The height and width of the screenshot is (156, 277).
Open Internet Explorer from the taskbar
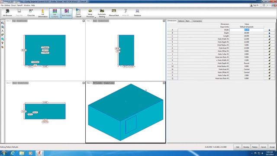click(13, 153)
